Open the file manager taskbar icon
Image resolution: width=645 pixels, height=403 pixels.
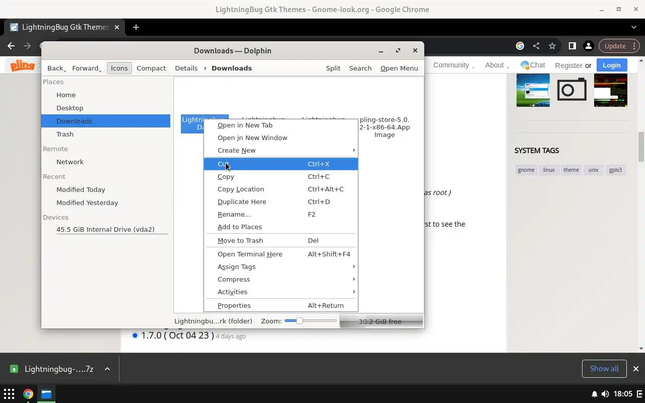(46, 394)
